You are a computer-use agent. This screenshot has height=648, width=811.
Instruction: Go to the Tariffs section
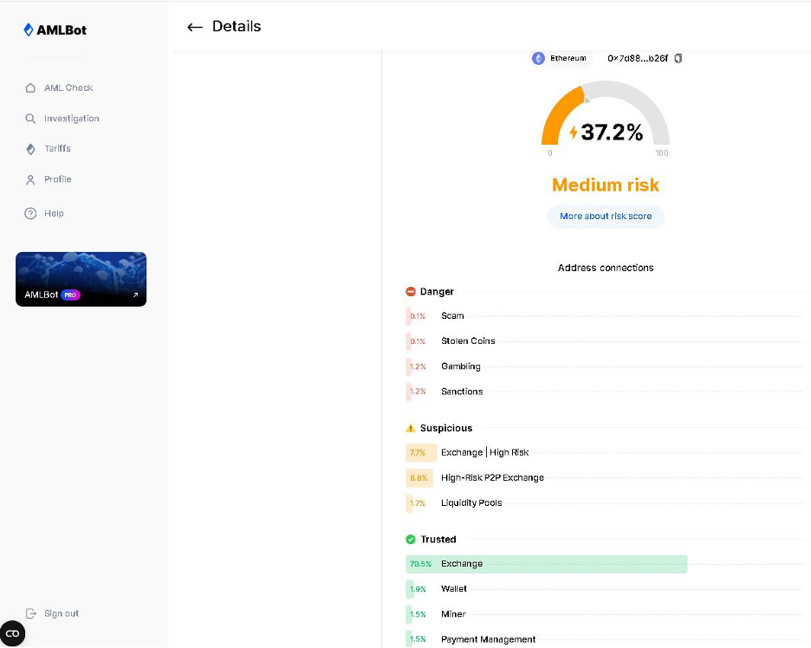pos(48,149)
